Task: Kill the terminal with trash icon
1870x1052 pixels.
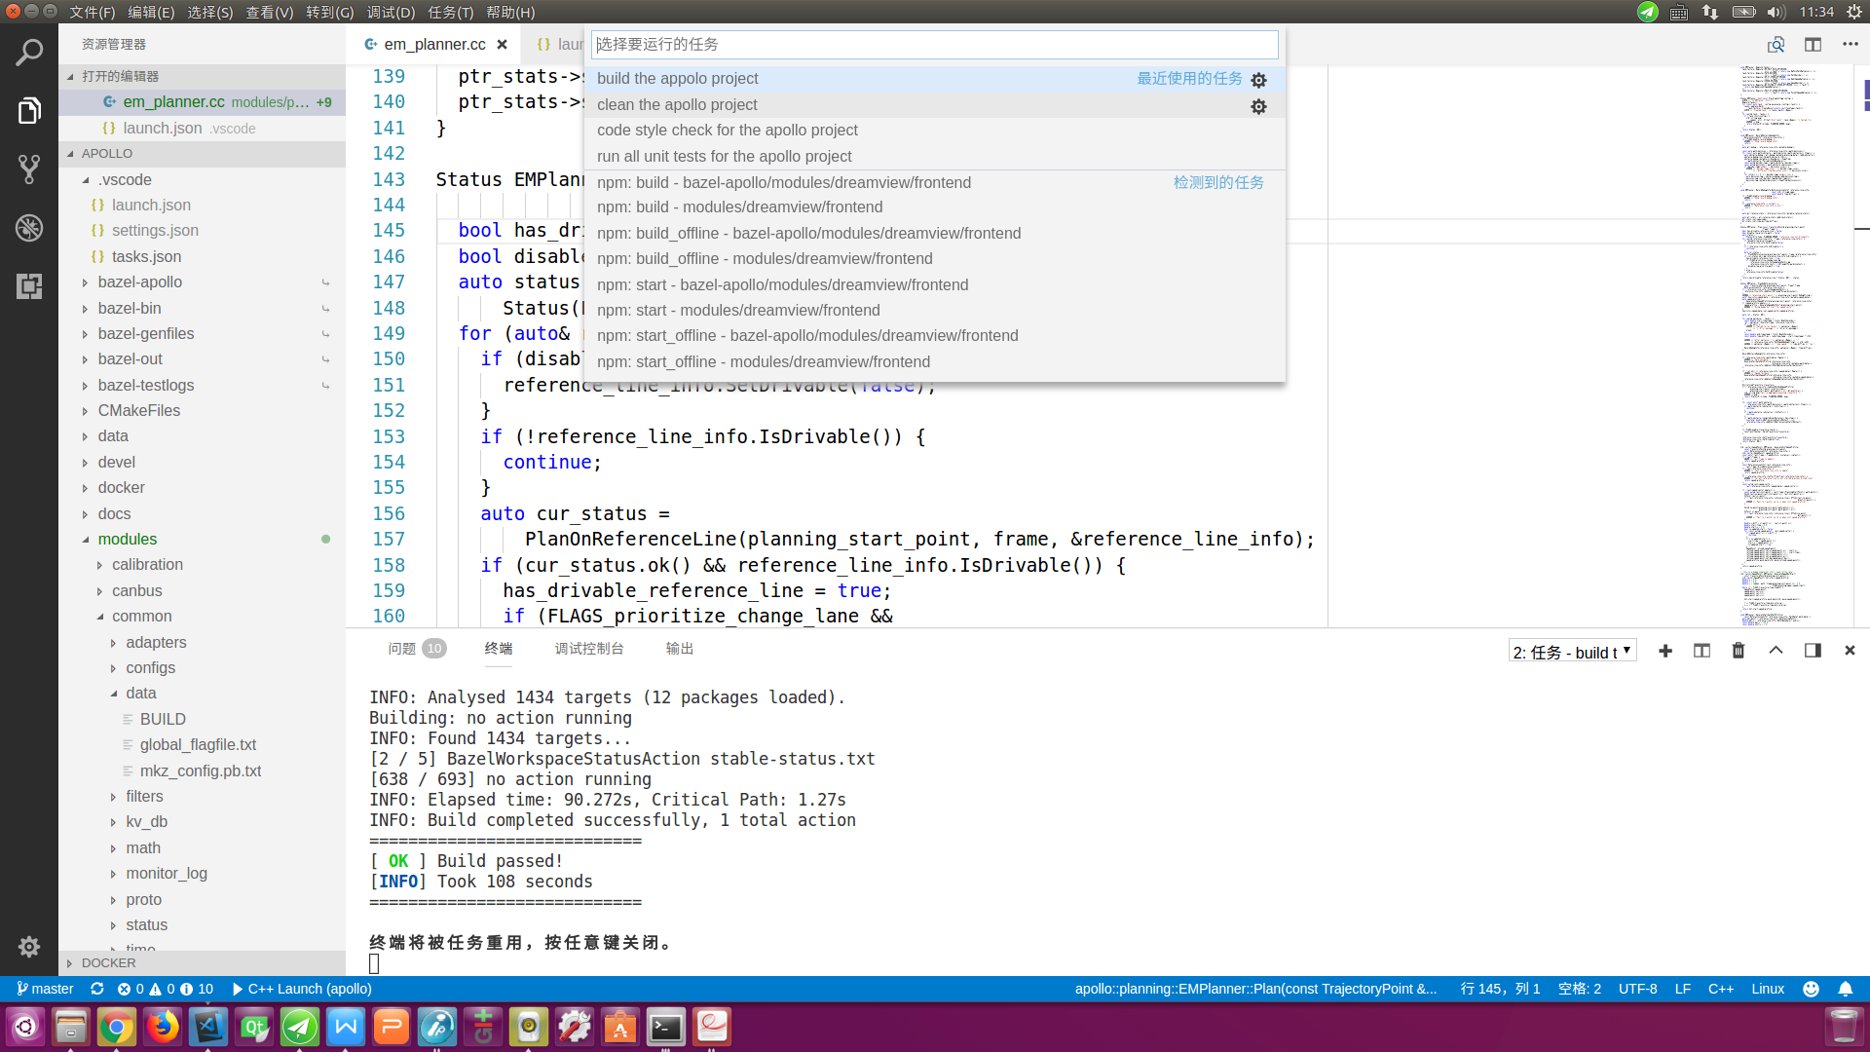Action: pyautogui.click(x=1739, y=651)
